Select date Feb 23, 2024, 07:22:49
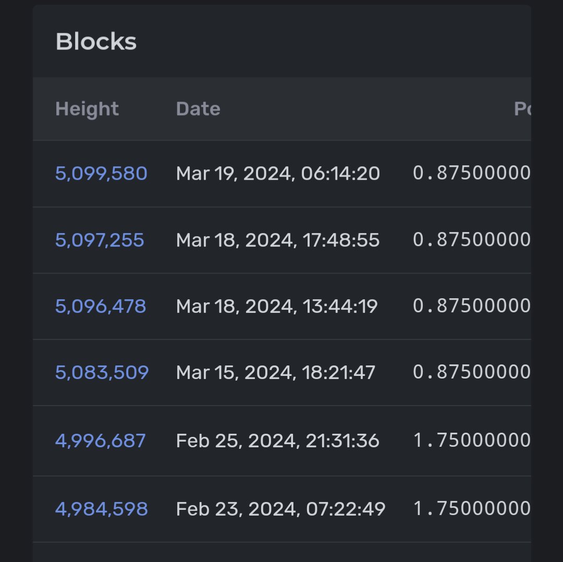This screenshot has height=562, width=563. pyautogui.click(x=281, y=509)
